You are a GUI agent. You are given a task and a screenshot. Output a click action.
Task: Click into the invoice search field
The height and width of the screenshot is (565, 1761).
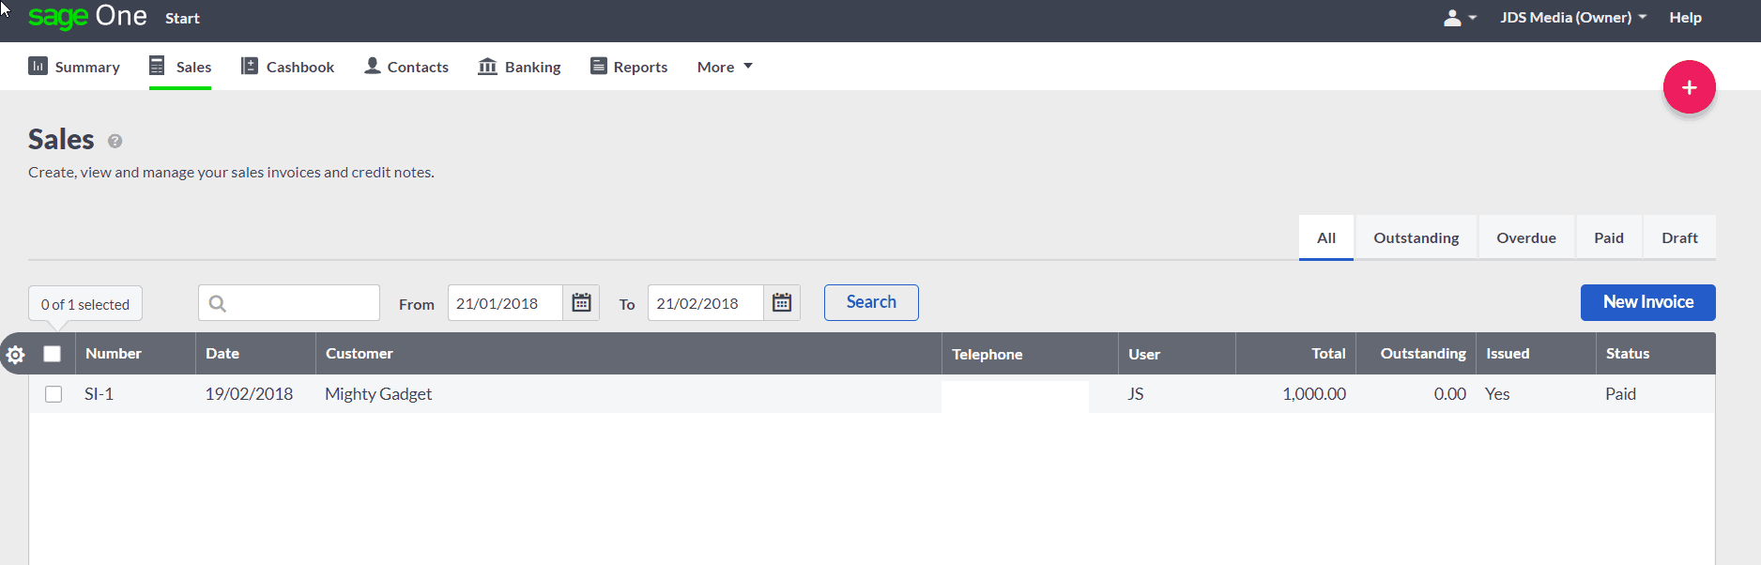coord(300,303)
